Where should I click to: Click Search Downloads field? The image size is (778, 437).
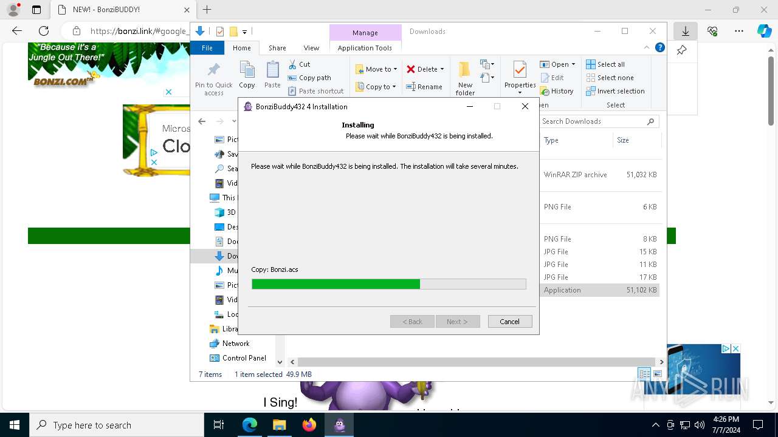[x=599, y=121]
